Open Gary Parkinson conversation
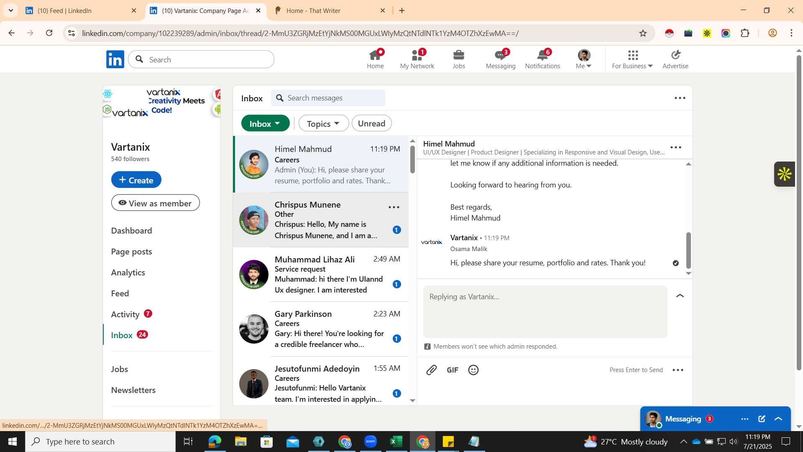This screenshot has height=452, width=803. click(x=321, y=329)
